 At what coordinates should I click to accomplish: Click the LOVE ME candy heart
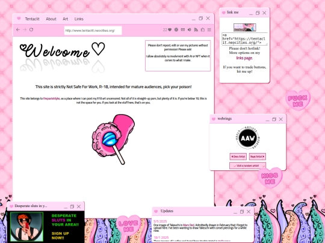tap(128, 226)
